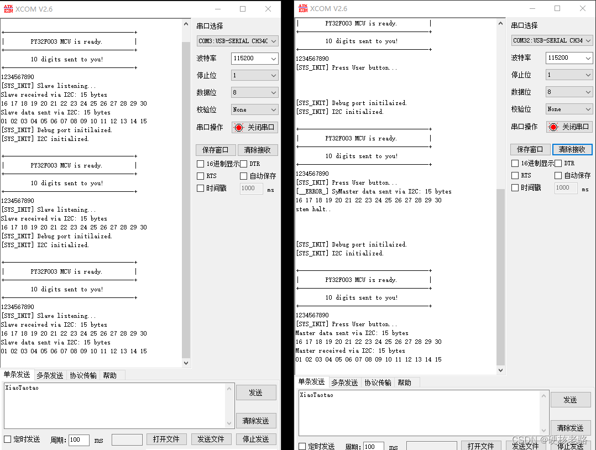Open stop bits dropdown in right window
The height and width of the screenshot is (450, 596).
tap(569, 75)
